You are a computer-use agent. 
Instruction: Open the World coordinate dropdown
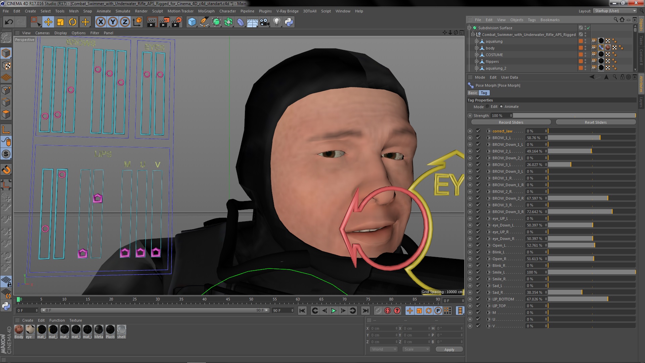pos(384,349)
